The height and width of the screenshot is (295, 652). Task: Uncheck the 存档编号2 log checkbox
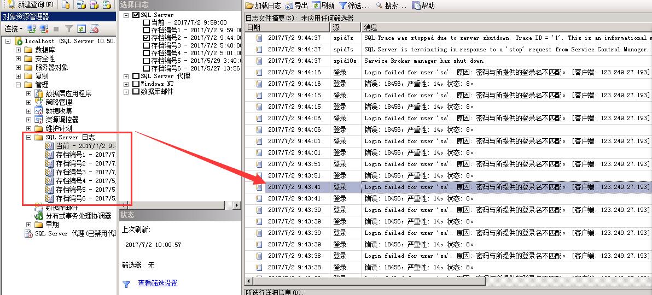(146, 38)
